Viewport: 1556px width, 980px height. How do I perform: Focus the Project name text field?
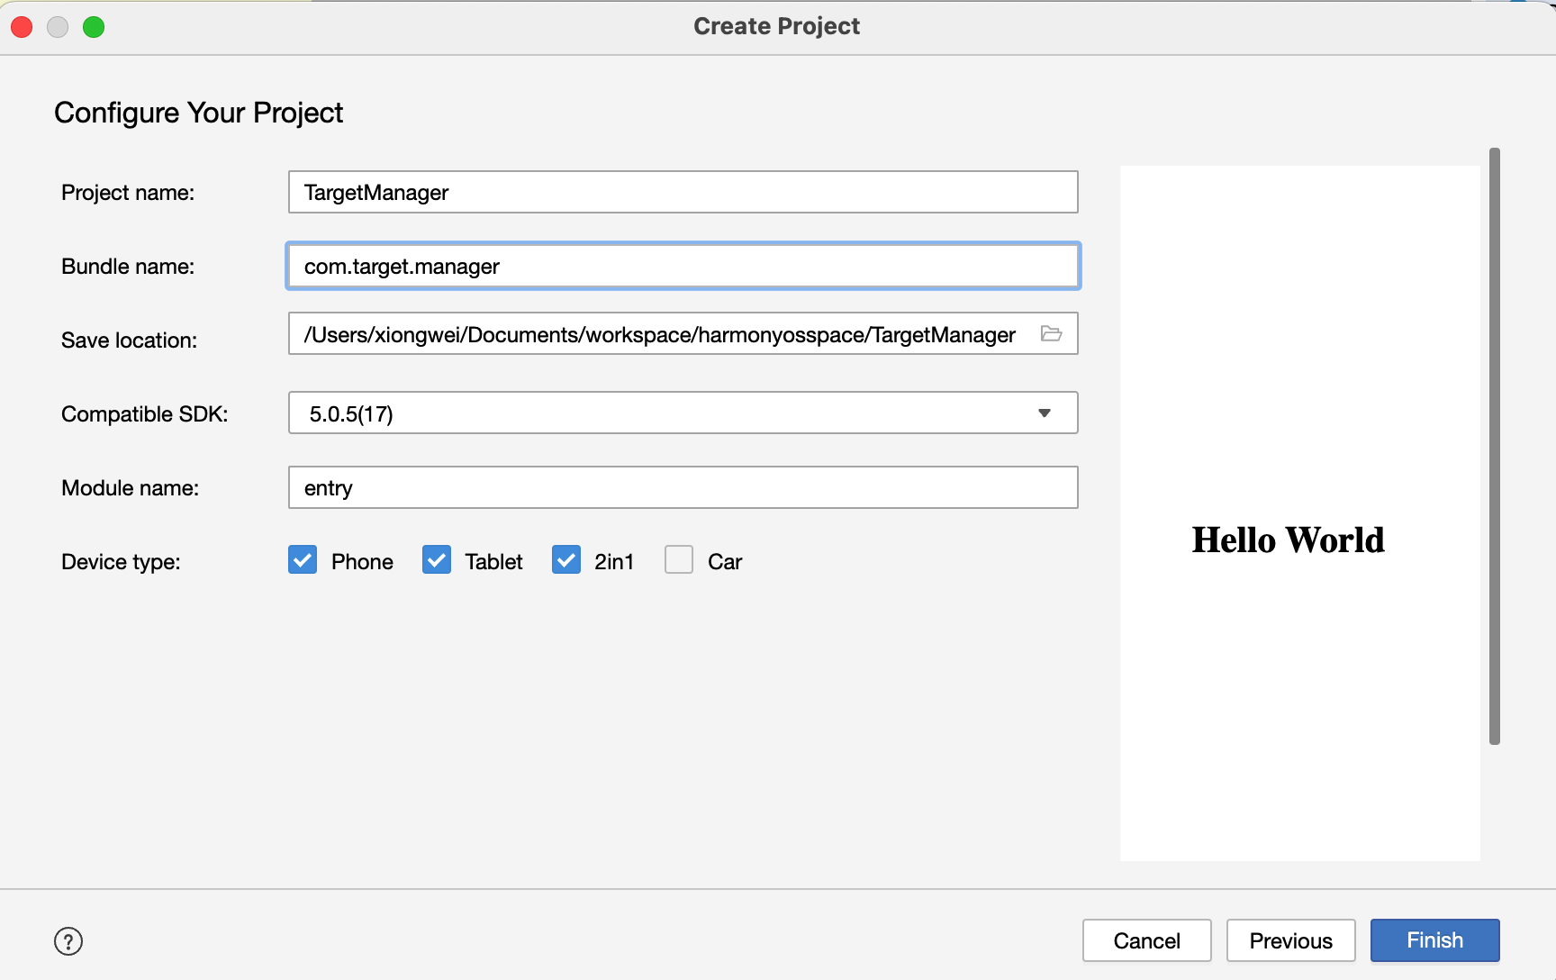pyautogui.click(x=683, y=193)
